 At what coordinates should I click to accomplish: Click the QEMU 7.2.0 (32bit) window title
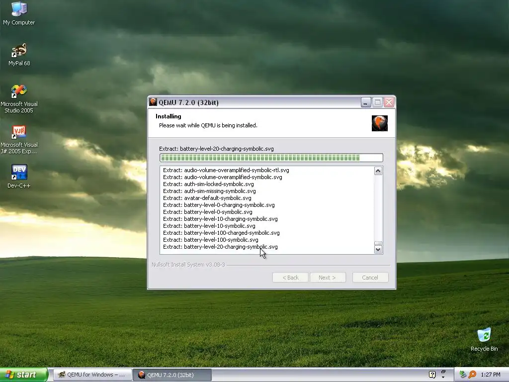click(188, 102)
